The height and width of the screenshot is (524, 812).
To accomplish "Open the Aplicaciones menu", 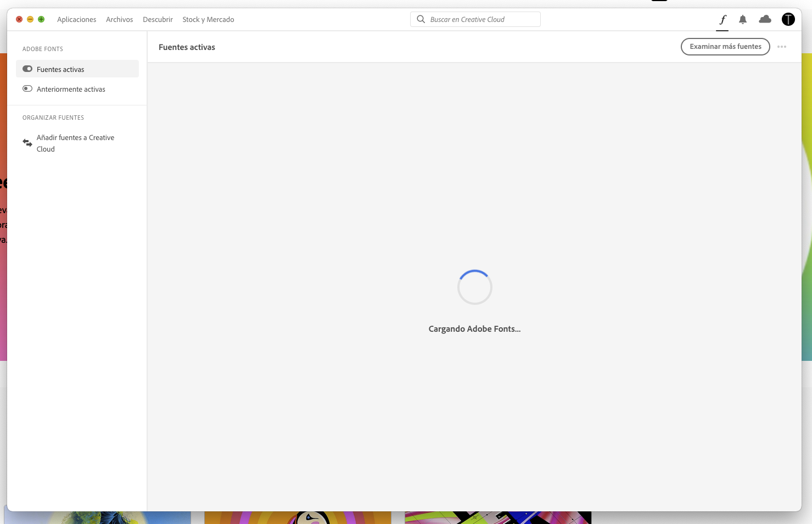I will tap(76, 19).
